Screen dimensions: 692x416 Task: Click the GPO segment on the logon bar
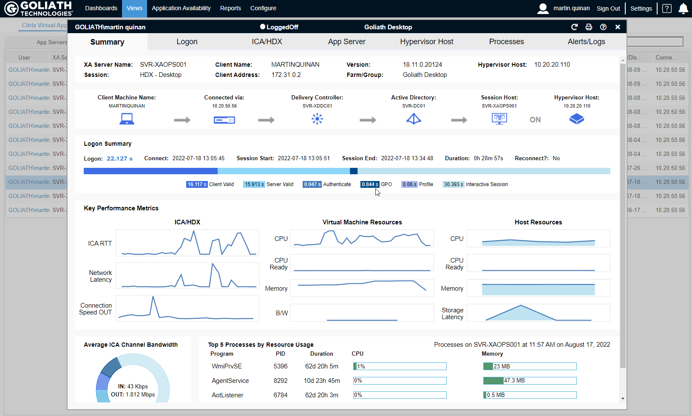tap(354, 171)
